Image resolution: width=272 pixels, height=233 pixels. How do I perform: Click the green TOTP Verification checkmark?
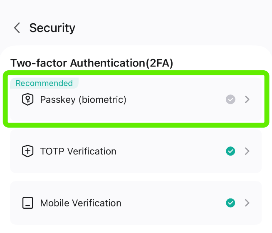tap(230, 151)
